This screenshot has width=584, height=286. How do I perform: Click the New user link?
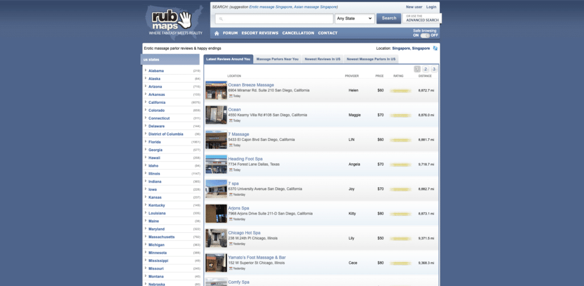click(x=414, y=7)
